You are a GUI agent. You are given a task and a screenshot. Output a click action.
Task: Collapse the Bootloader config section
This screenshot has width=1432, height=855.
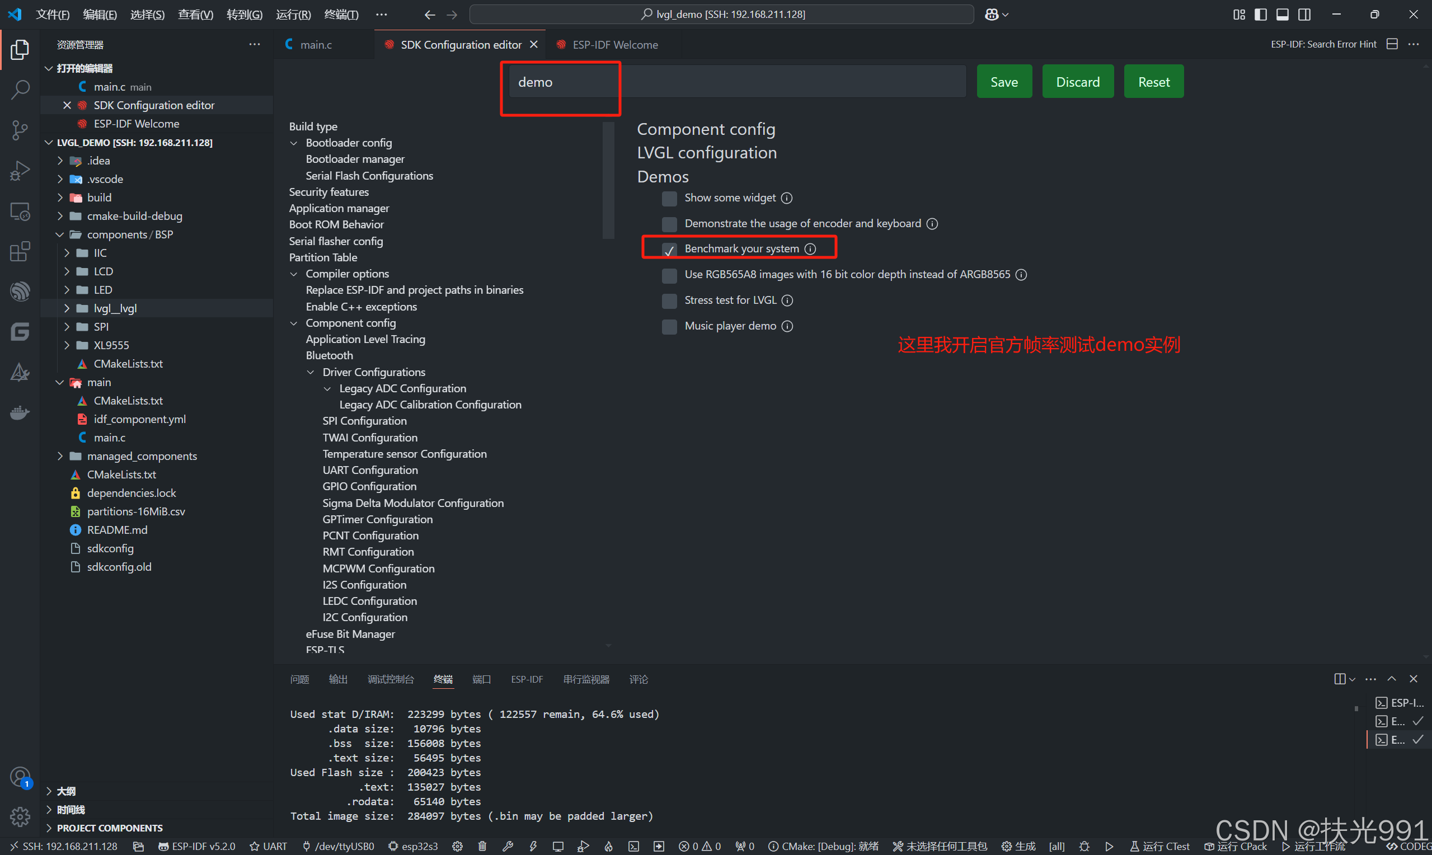[x=294, y=143]
